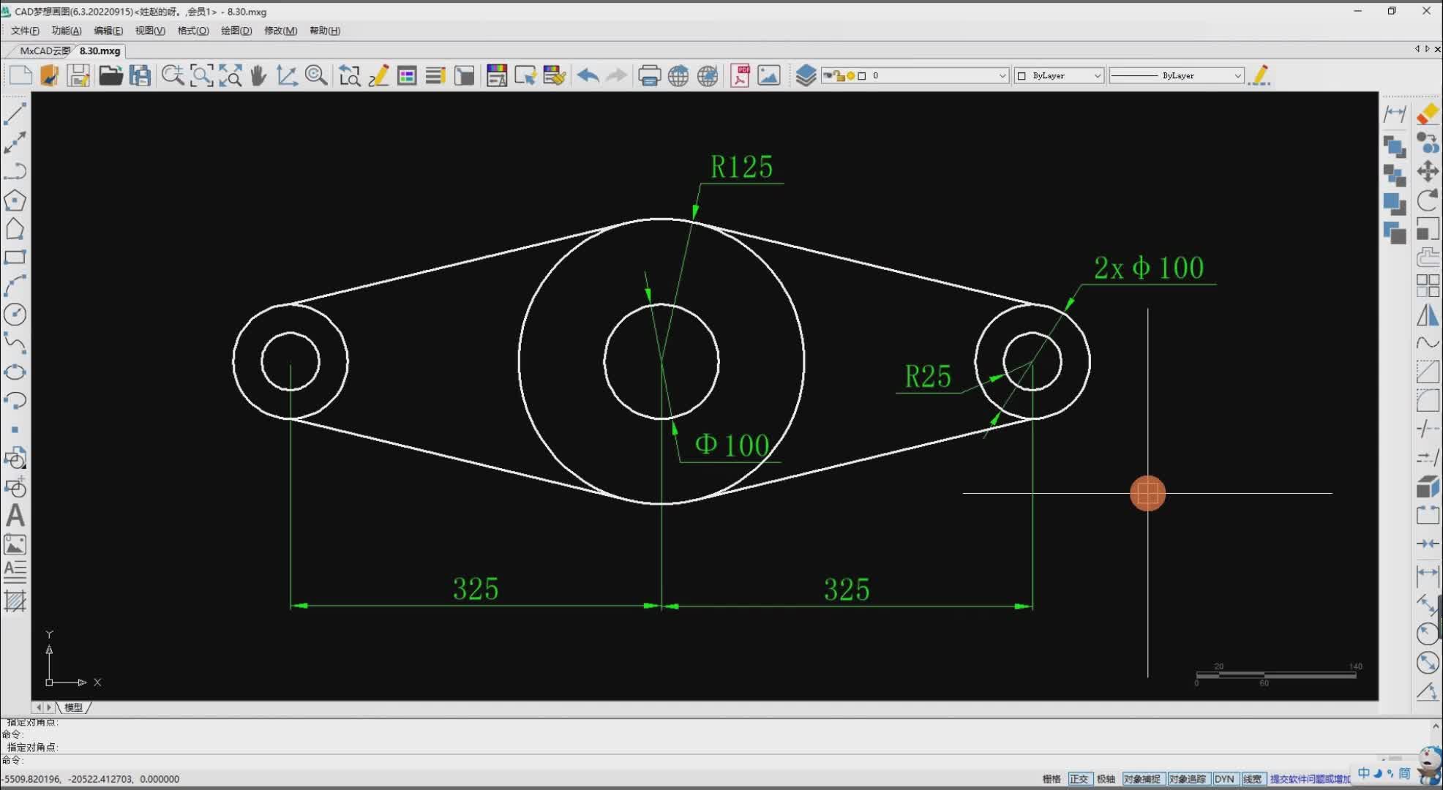
Task: Select the Rotate tool on right toolbar
Action: [x=1428, y=200]
